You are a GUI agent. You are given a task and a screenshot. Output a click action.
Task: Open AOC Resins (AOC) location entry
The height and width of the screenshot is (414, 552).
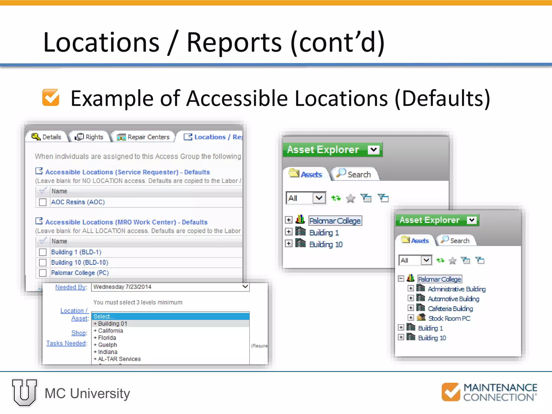pos(78,202)
